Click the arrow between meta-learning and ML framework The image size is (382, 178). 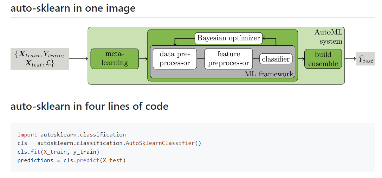[143, 59]
